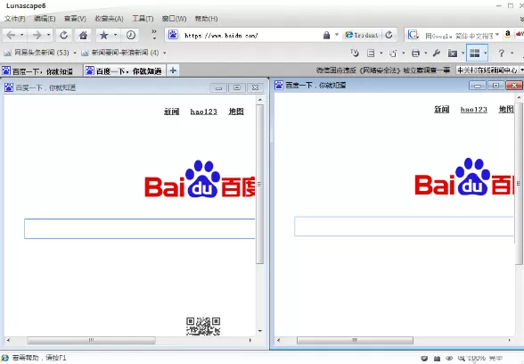The image size is (524, 364).
Task: Open the History clock icon
Action: click(131, 35)
